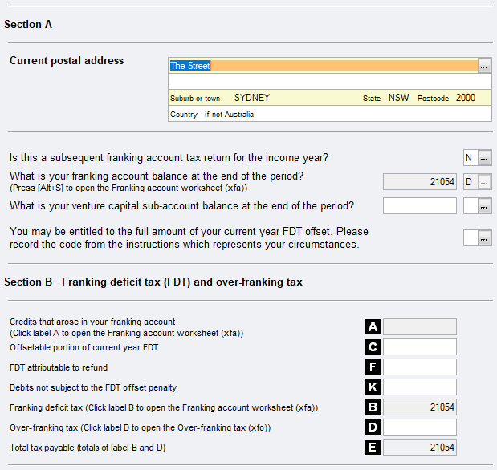Click the venture capital sub-account balance field

coord(419,206)
